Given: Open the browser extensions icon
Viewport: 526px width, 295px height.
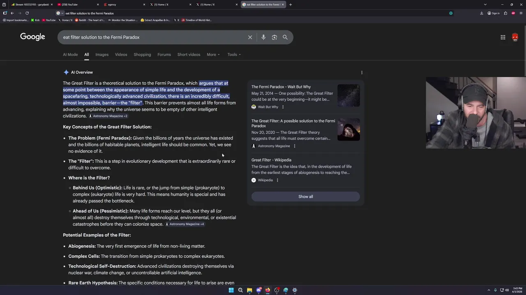Looking at the screenshot, I should [x=505, y=13].
